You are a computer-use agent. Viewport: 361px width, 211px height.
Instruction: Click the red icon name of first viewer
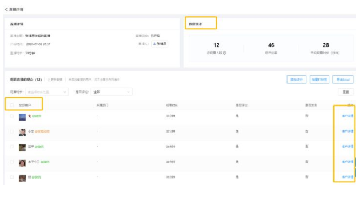(30, 116)
